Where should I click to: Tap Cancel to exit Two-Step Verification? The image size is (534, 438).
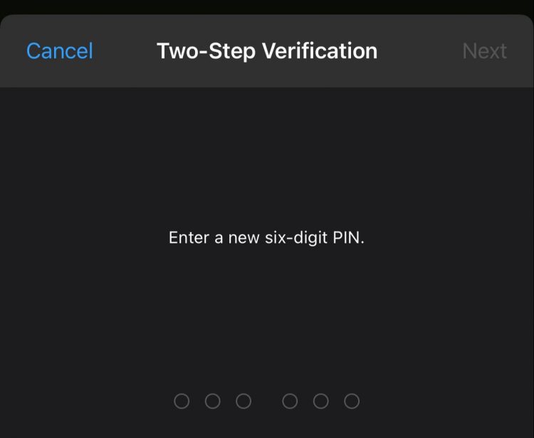tap(60, 51)
